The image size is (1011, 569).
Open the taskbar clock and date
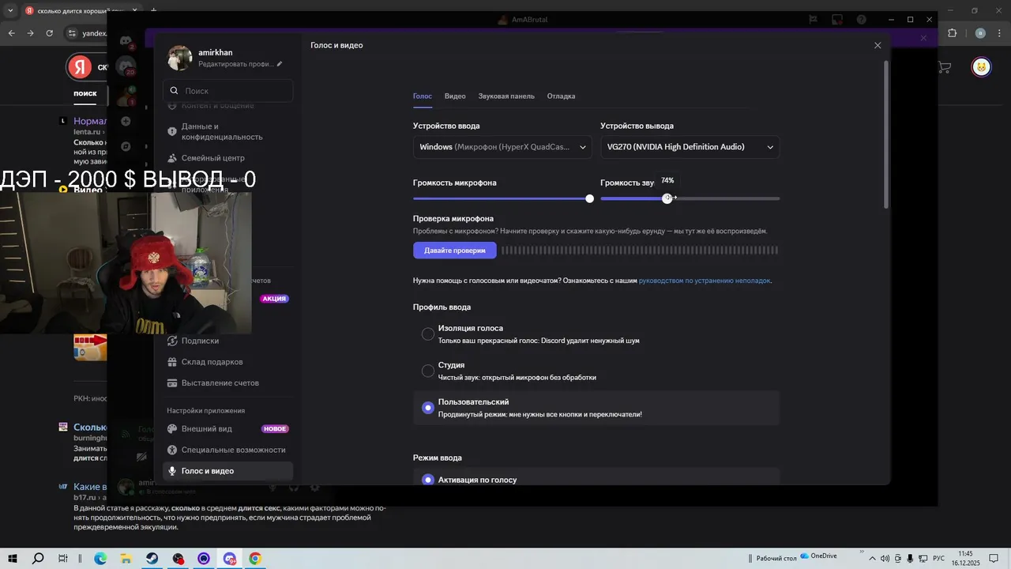[x=965, y=559]
